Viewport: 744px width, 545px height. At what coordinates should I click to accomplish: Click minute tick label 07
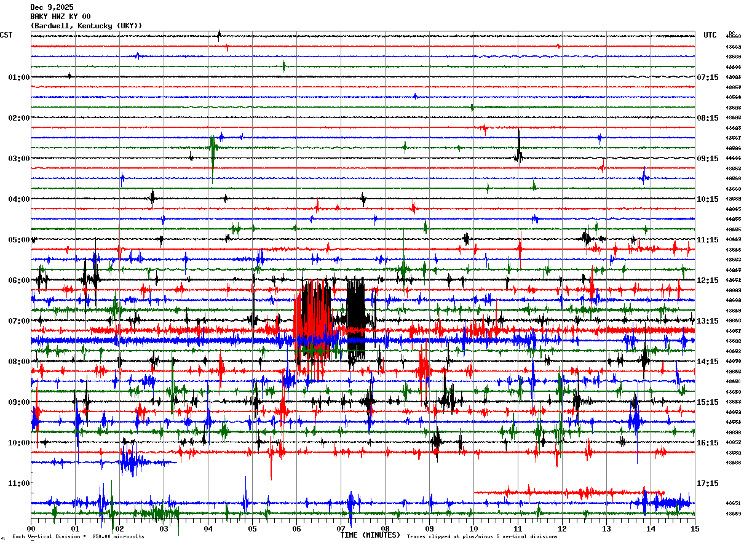coord(341,528)
